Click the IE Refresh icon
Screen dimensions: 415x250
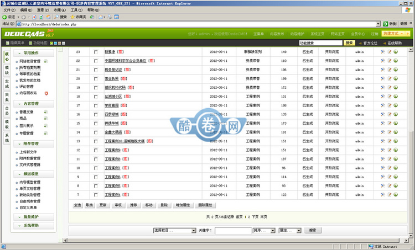click(x=41, y=17)
